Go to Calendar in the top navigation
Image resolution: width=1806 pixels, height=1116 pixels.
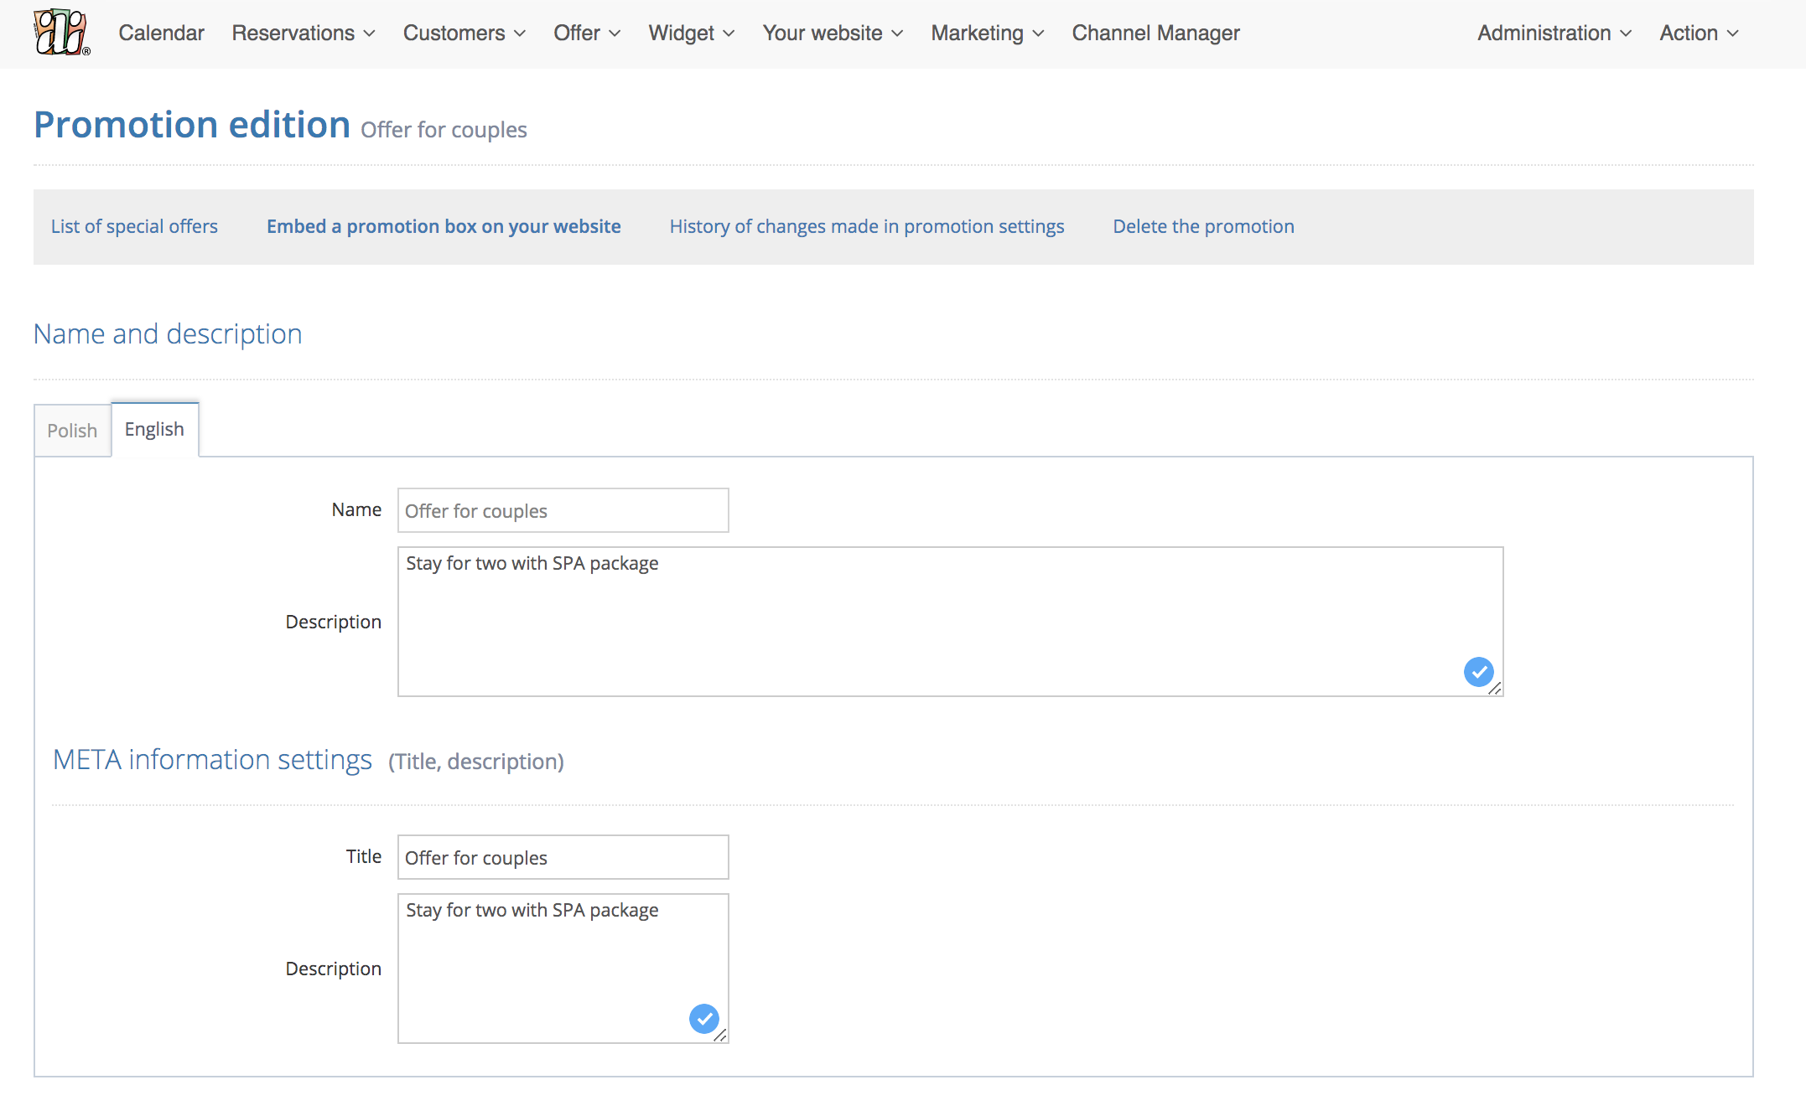tap(161, 34)
